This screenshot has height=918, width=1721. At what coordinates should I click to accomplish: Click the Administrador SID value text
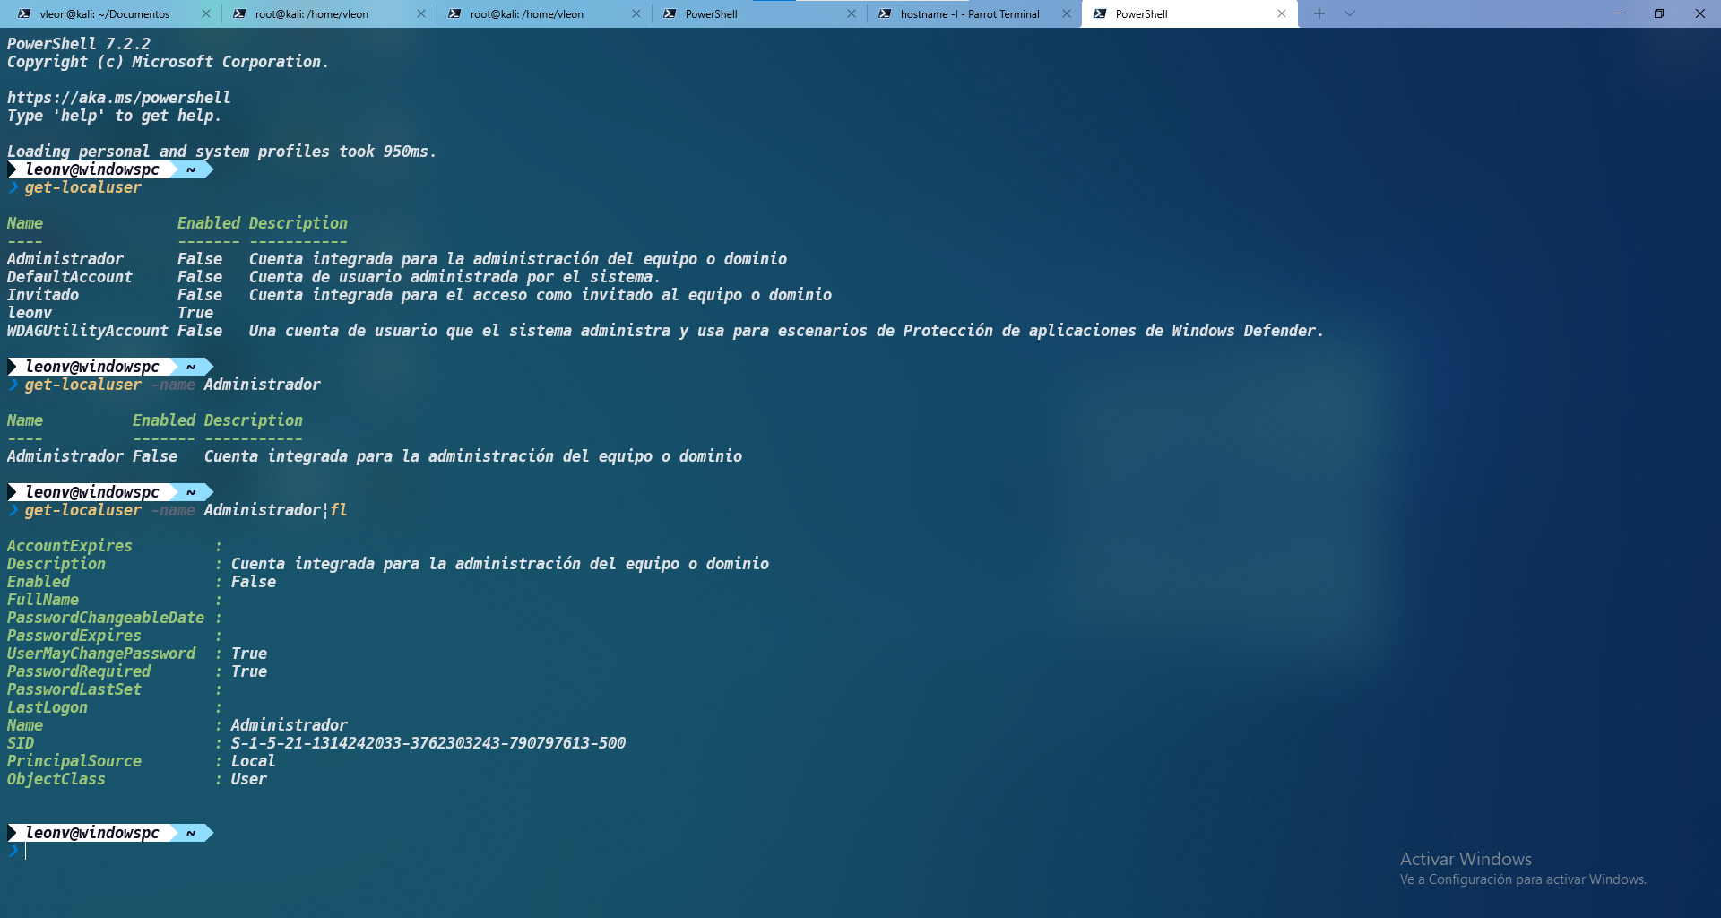pyautogui.click(x=428, y=743)
